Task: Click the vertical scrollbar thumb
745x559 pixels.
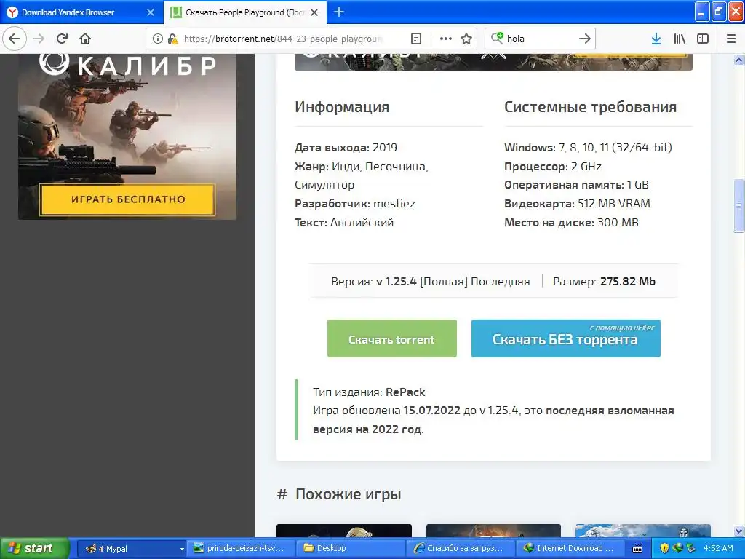Action: 739,205
